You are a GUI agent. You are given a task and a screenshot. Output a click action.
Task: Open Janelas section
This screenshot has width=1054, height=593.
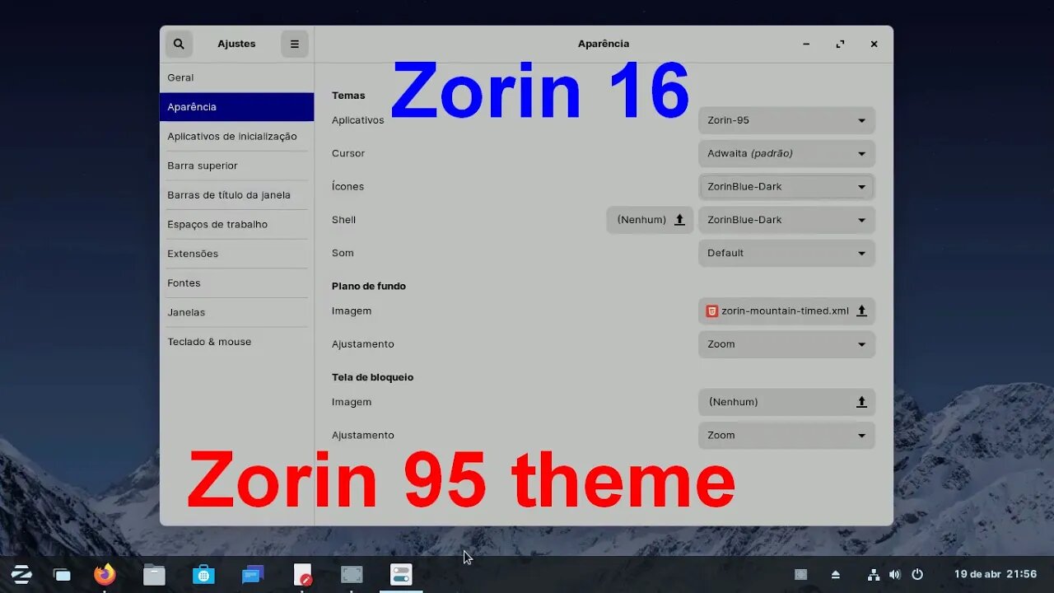point(236,312)
